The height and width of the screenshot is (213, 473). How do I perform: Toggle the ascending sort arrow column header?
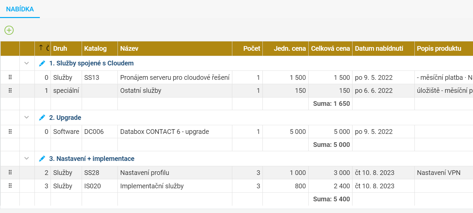43,49
